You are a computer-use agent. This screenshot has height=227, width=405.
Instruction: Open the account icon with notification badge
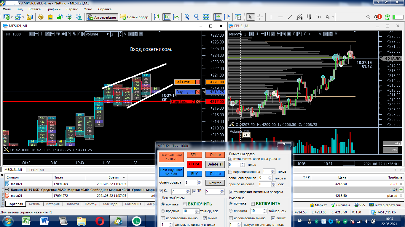pyautogui.click(x=378, y=17)
